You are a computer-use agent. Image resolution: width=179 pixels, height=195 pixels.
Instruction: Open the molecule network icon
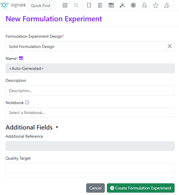click(x=122, y=5)
